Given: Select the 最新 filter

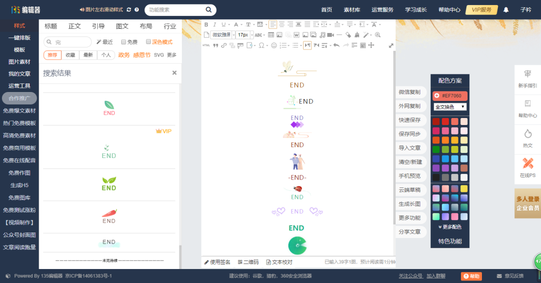Looking at the screenshot, I should coord(88,55).
